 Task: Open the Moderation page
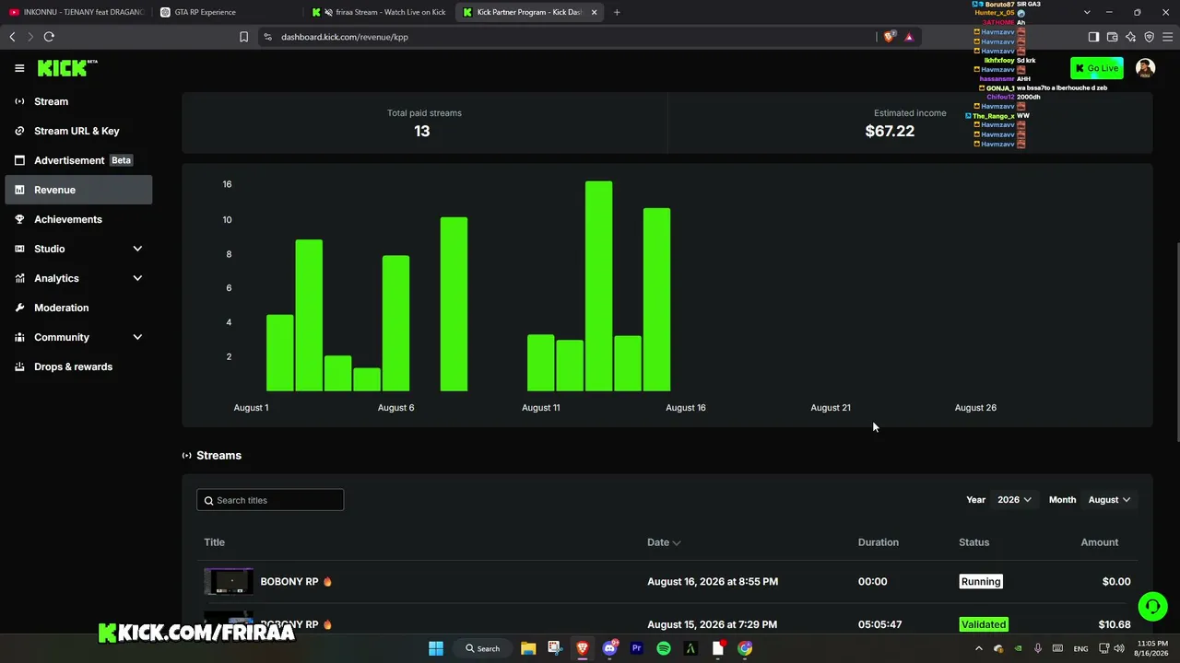(x=79, y=308)
